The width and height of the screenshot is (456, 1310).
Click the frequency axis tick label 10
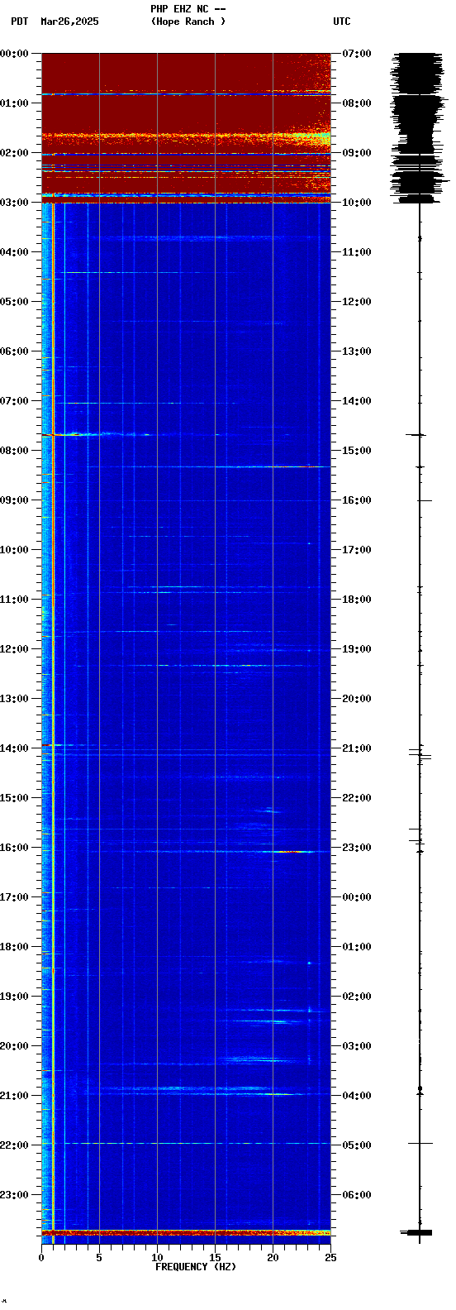(157, 1258)
